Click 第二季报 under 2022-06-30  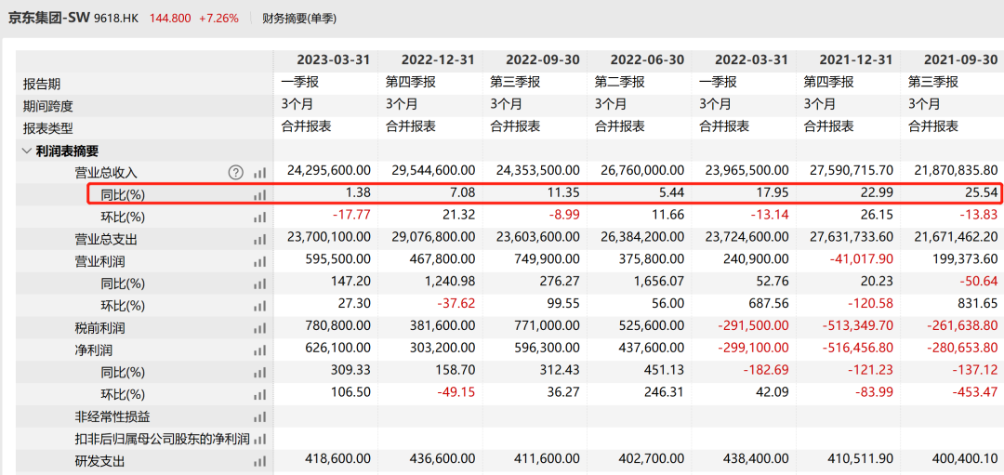point(620,82)
